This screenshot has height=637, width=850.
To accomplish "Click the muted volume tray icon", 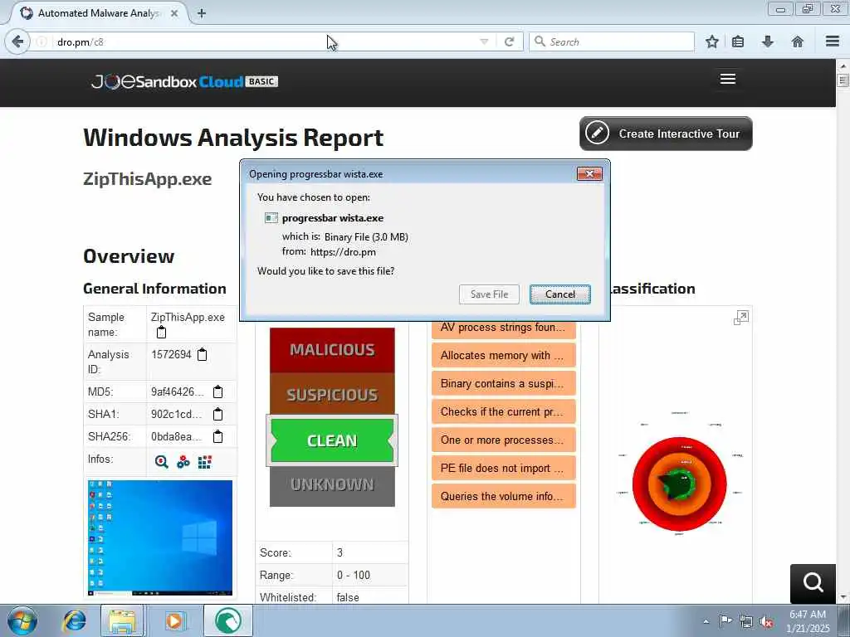I will [x=766, y=622].
